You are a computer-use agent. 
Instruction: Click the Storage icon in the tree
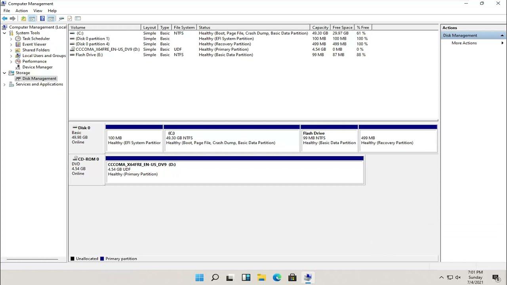click(x=11, y=73)
